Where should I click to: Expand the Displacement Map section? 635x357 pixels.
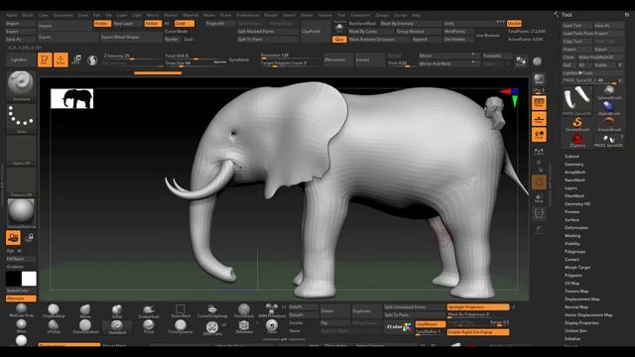[582, 299]
